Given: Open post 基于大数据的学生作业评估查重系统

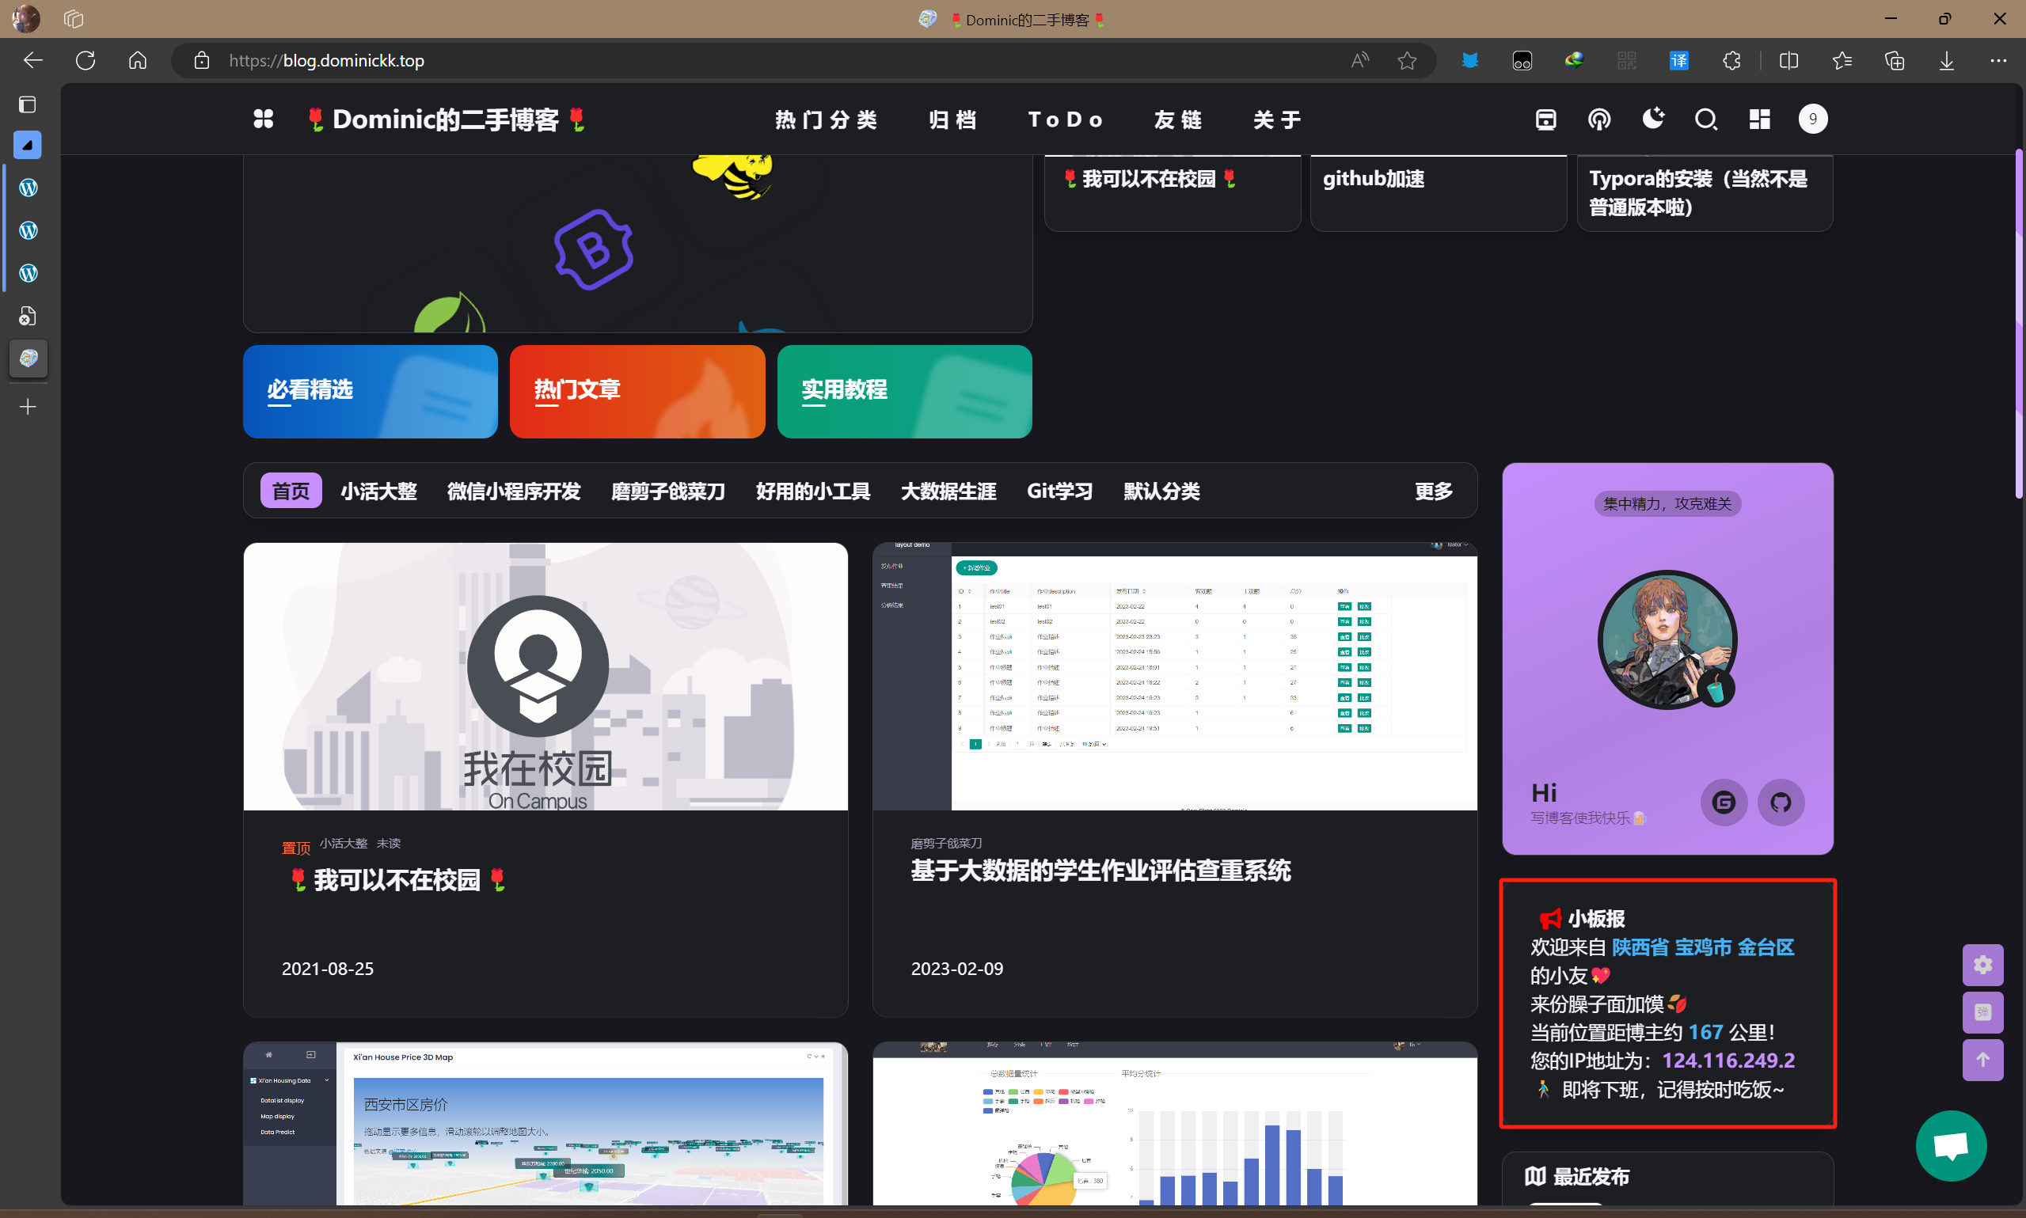Looking at the screenshot, I should [1100, 870].
